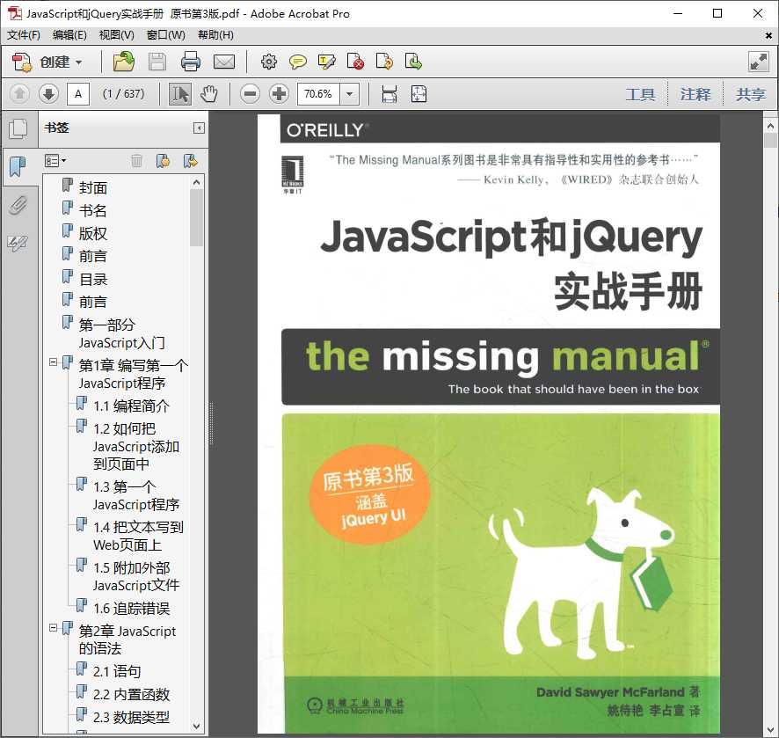Click bookmarks list scroll up arrow
This screenshot has height=738, width=779.
tap(196, 182)
